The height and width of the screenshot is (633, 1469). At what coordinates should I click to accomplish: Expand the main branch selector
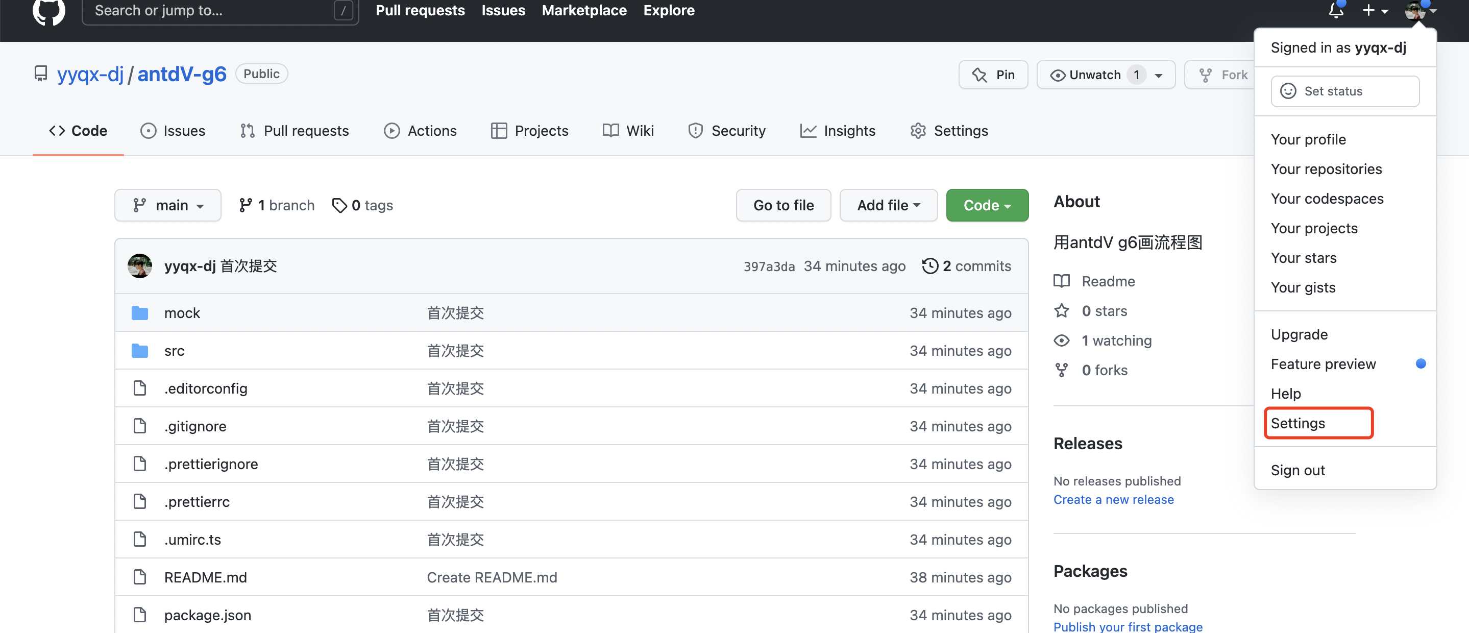[x=167, y=205]
